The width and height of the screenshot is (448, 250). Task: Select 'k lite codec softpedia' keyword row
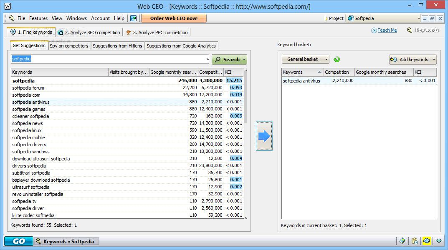[127, 215]
